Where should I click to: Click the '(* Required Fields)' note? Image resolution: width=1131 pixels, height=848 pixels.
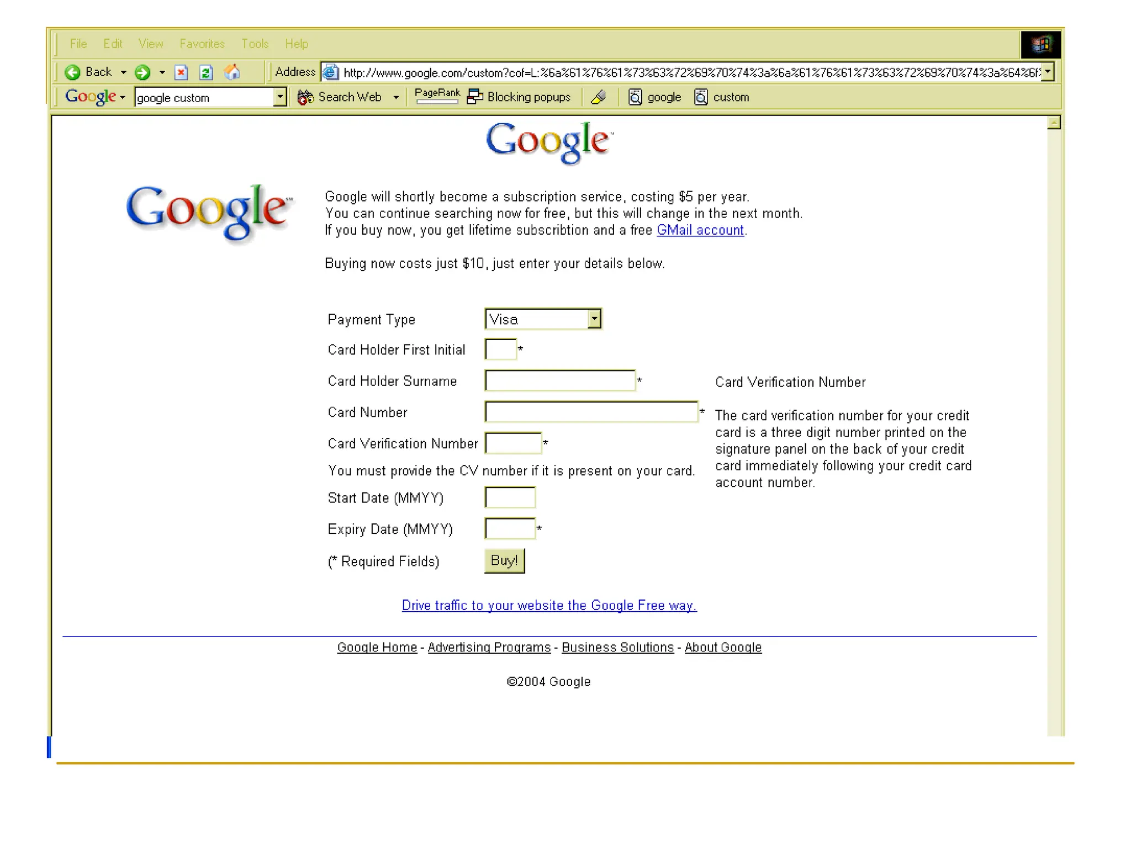(x=383, y=561)
